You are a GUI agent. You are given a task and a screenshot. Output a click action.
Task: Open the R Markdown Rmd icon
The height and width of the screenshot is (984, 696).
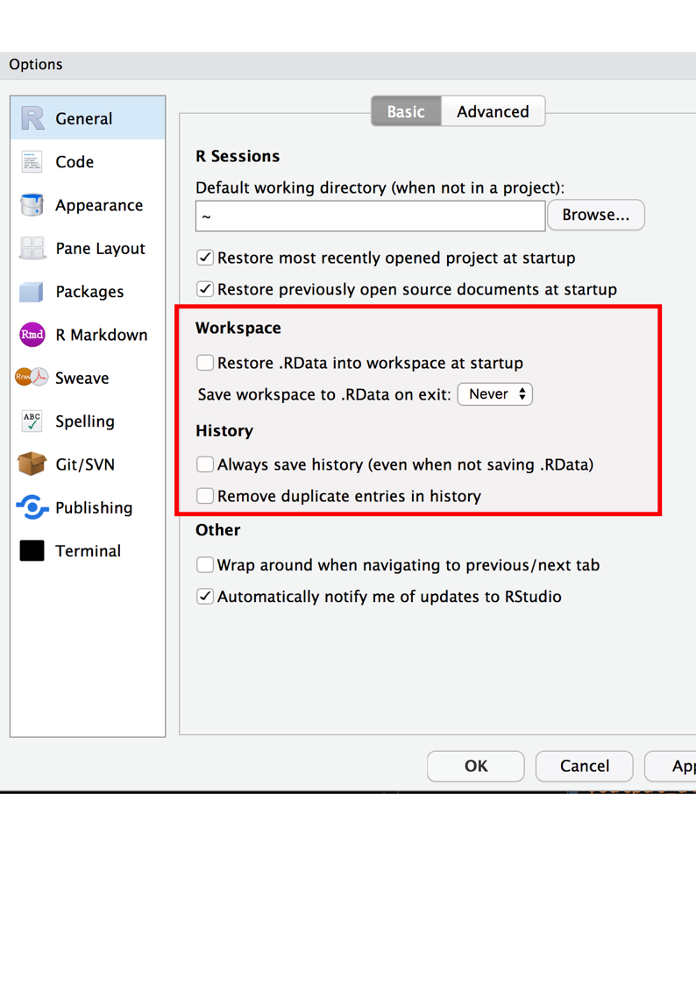pos(32,335)
